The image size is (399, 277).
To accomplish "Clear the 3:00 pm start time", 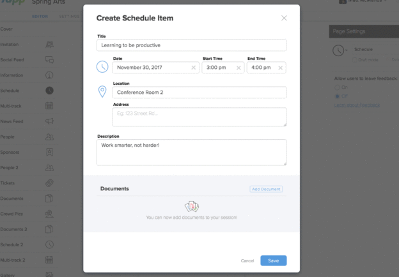I will 239,68.
